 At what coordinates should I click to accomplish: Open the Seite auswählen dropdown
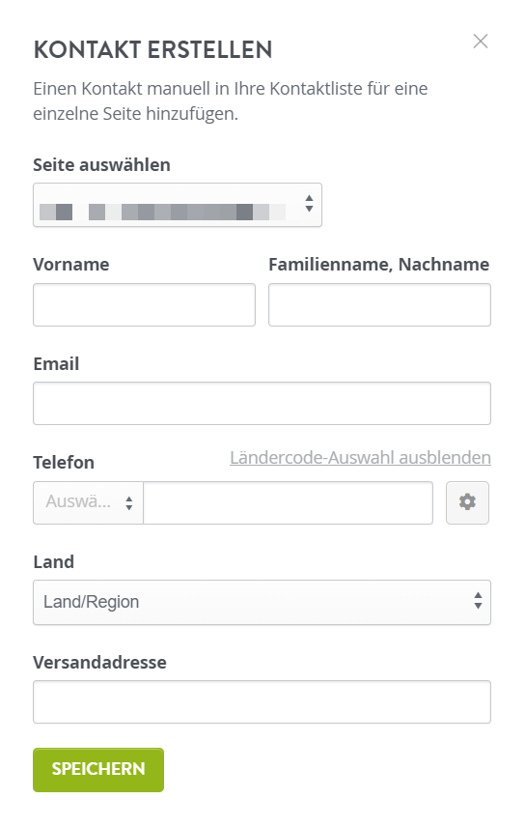click(x=178, y=205)
